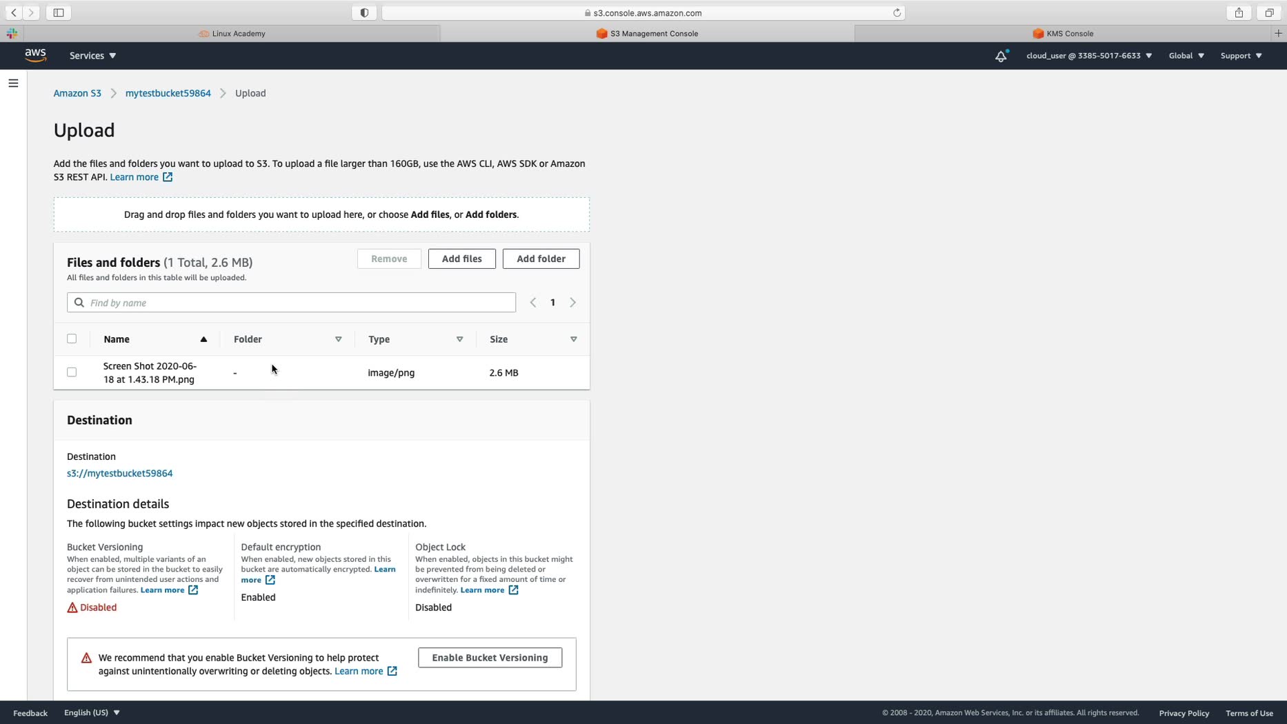Click the pinned Slack tab icon
The width and height of the screenshot is (1287, 724).
[x=12, y=33]
